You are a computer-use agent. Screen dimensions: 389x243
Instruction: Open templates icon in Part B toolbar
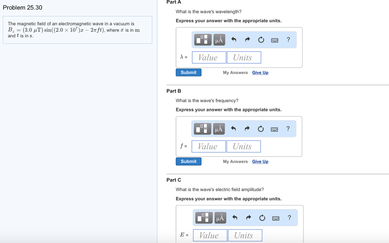click(202, 129)
